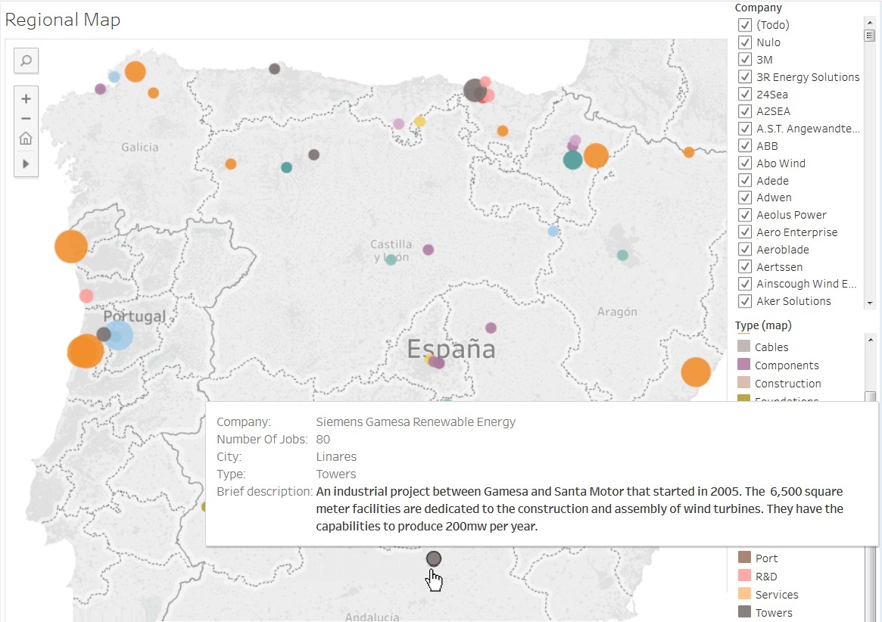Expand the map tools arrow flyout
Viewport: 882px width, 622px height.
click(x=26, y=163)
